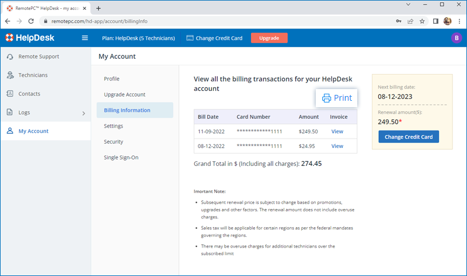Open the hamburger menu icon

[x=85, y=38]
